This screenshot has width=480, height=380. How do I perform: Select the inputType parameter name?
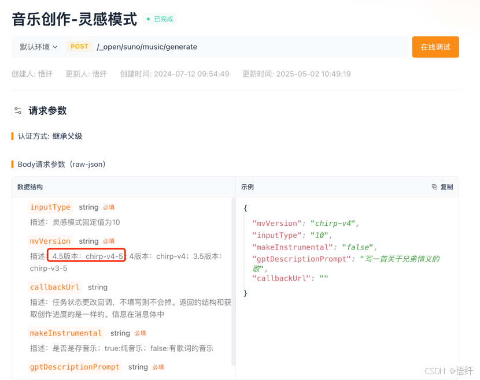(50, 207)
